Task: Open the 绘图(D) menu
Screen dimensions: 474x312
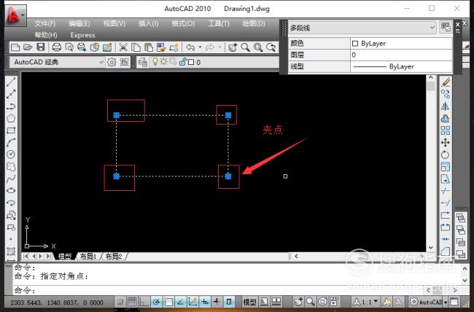Action: (254, 23)
